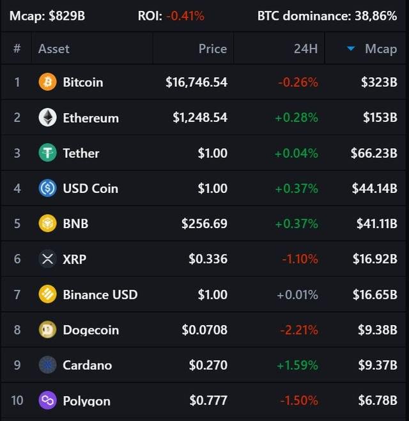The height and width of the screenshot is (421, 409).
Task: Click the Bitcoin coin icon
Action: (x=48, y=82)
